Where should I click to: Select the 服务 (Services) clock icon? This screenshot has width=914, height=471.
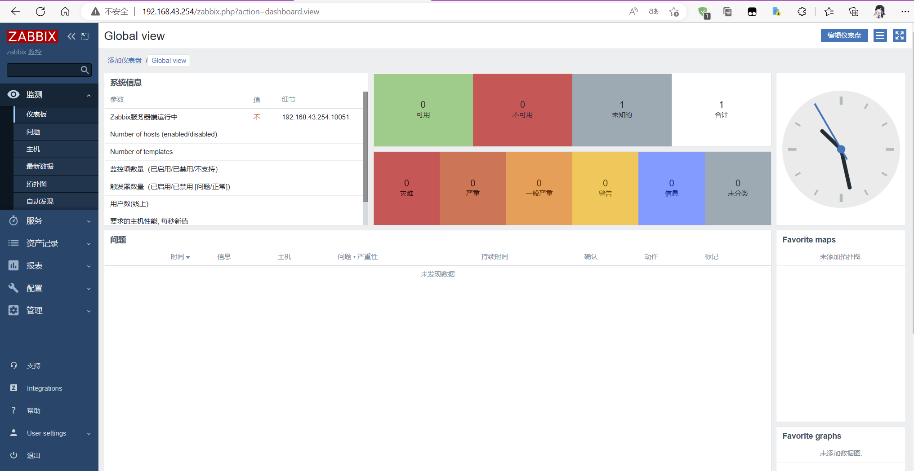tap(13, 220)
